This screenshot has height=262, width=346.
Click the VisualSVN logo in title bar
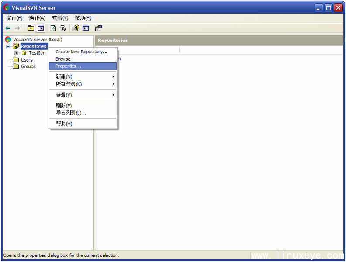pyautogui.click(x=7, y=8)
